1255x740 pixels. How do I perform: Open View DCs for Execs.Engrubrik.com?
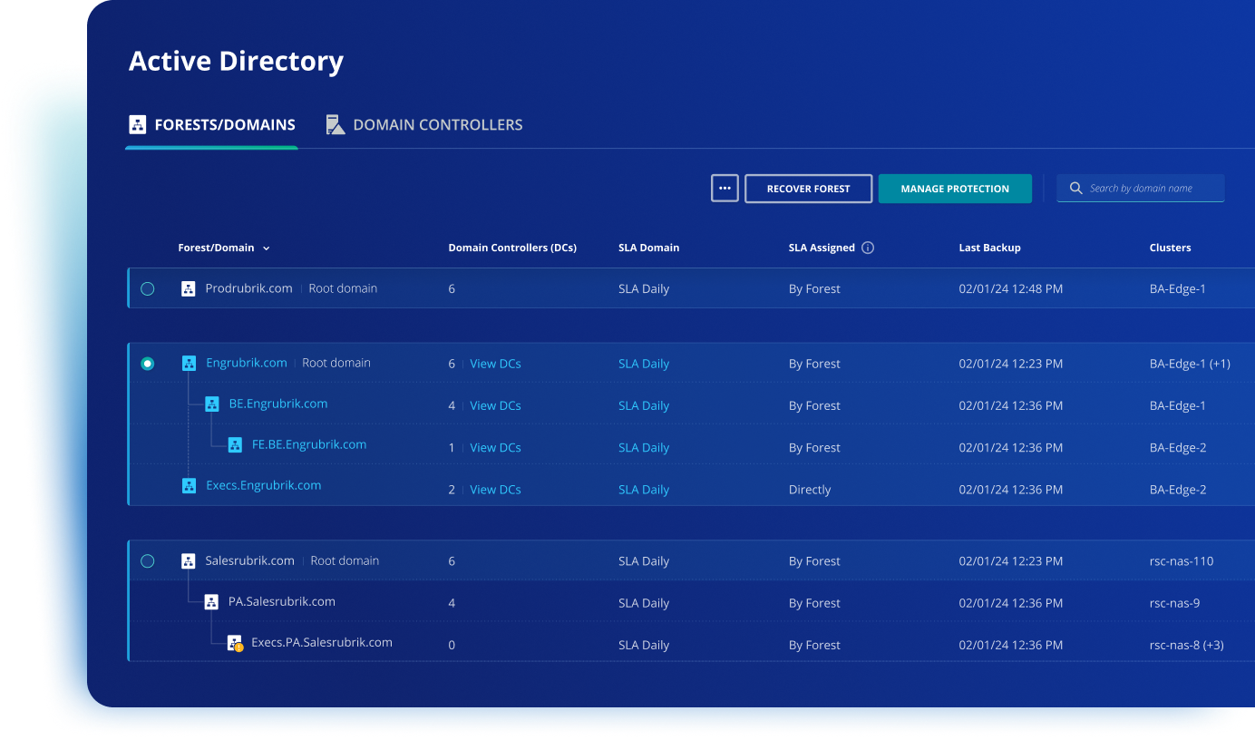click(x=495, y=489)
